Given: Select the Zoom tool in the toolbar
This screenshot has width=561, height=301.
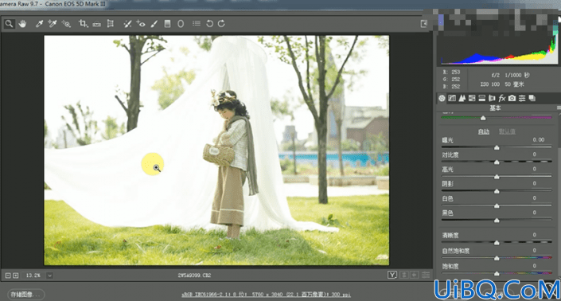Looking at the screenshot, I should pos(9,24).
